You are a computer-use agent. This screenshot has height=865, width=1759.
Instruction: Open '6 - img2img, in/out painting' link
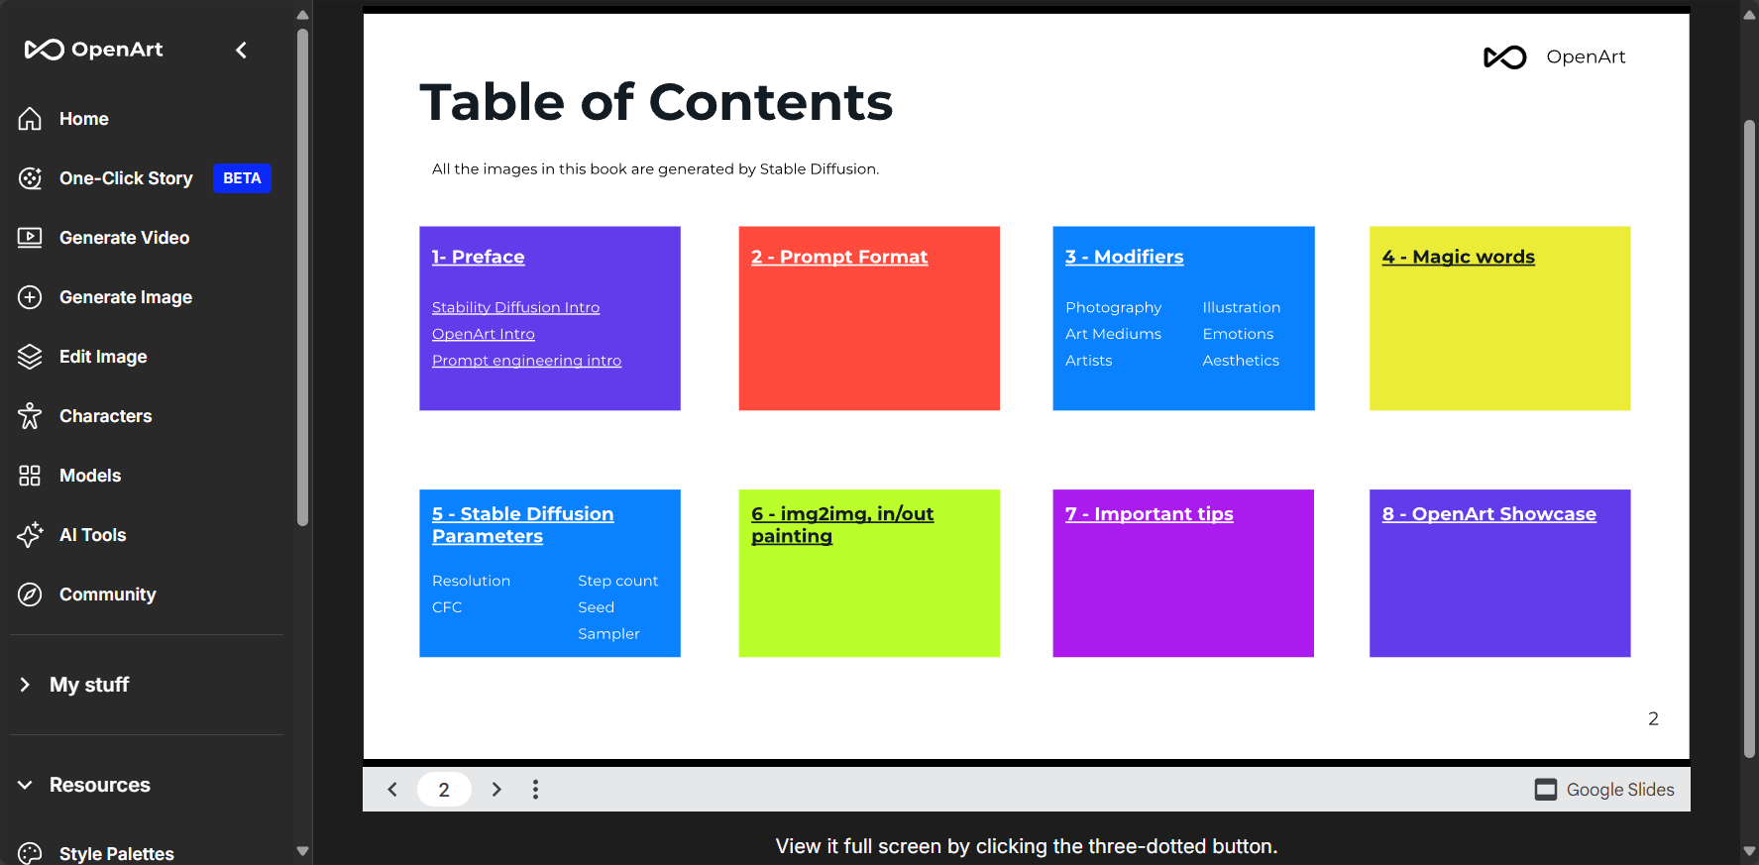pyautogui.click(x=842, y=525)
